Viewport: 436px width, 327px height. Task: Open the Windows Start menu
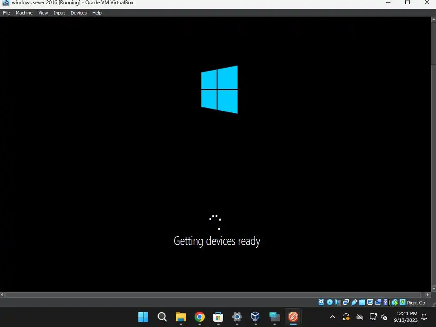(x=143, y=317)
